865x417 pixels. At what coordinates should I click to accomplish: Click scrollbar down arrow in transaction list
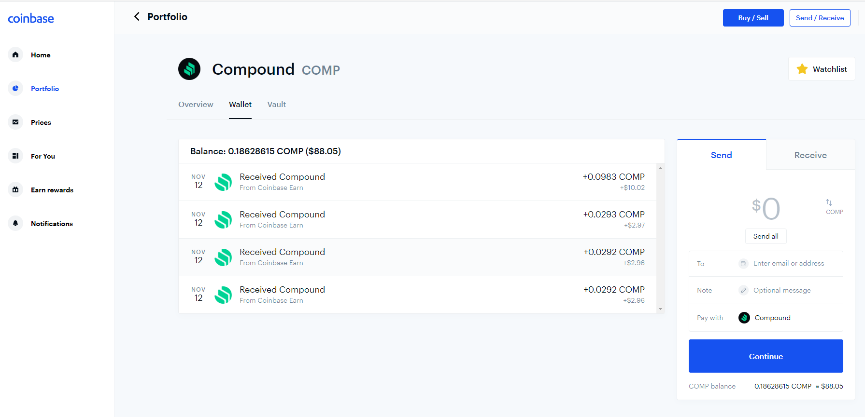click(x=660, y=309)
